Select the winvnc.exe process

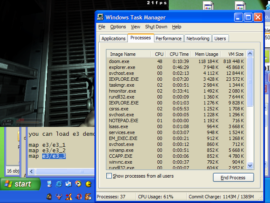pyautogui.click(x=176, y=162)
